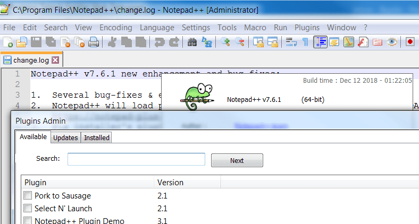Open the Run menu

tap(280, 28)
